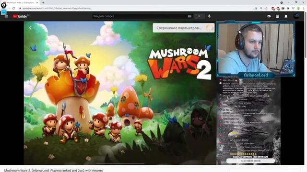Start voice search with microphone icon

209,16
